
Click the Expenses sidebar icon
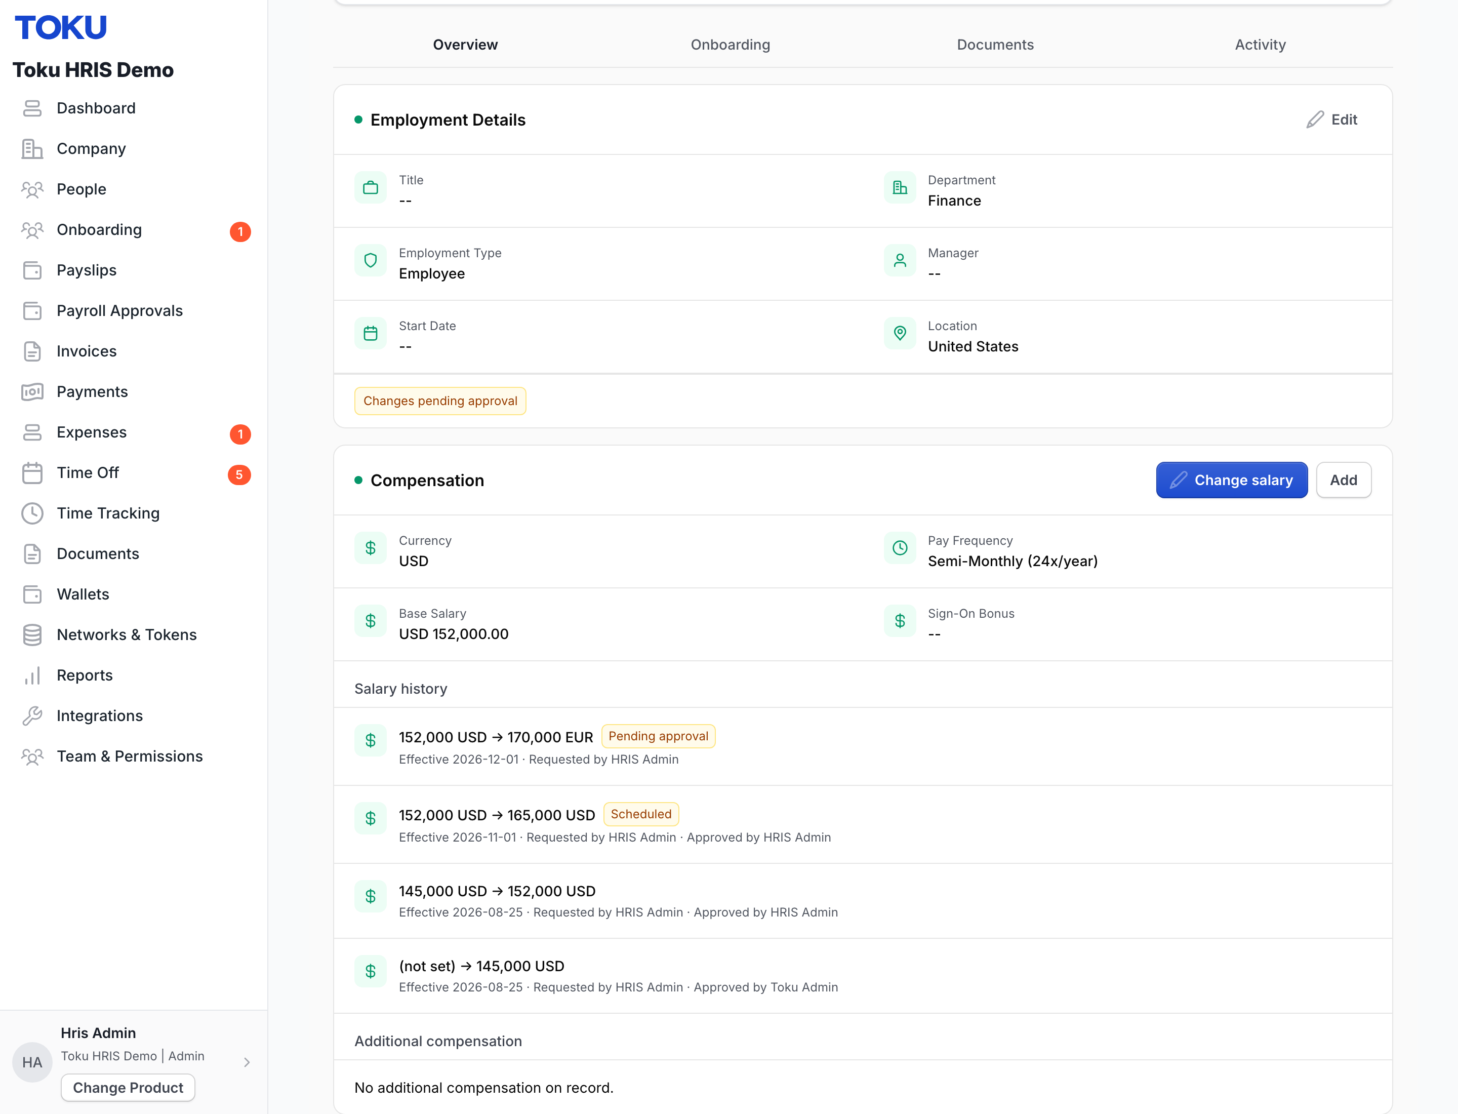click(32, 431)
